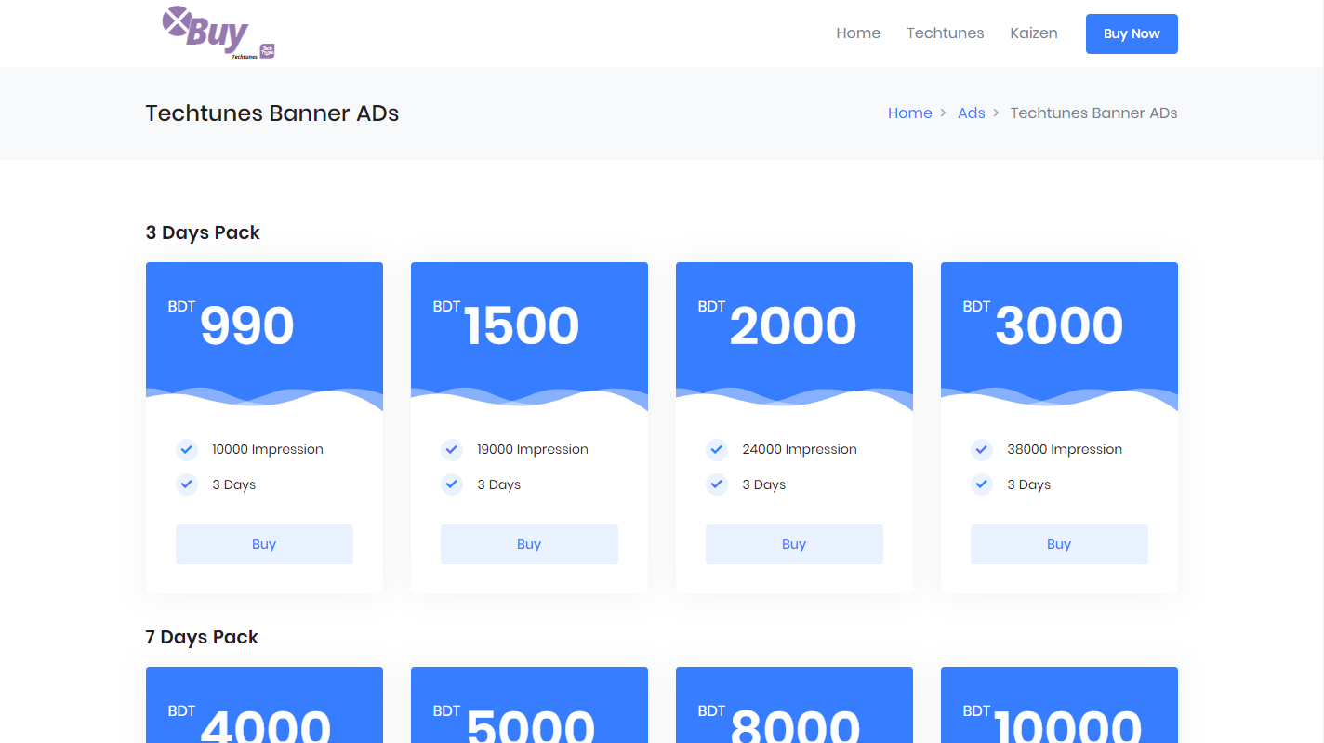Click 3 Days text in BDT 990 card
The image size is (1324, 743).
click(x=234, y=485)
